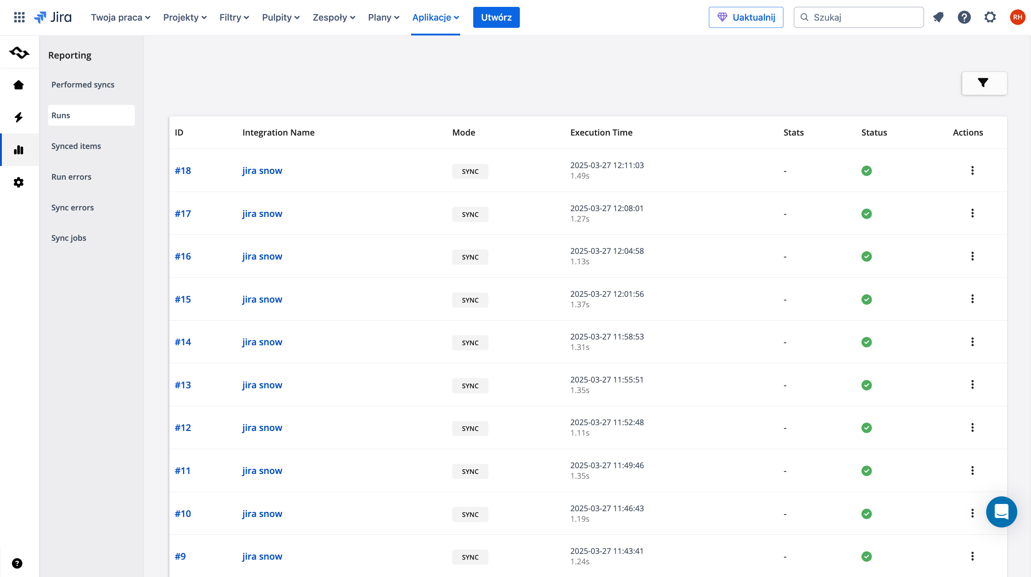Open actions menu for run #17

point(972,213)
